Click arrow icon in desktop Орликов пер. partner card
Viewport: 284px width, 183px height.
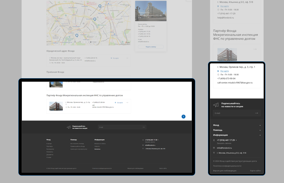point(127,103)
